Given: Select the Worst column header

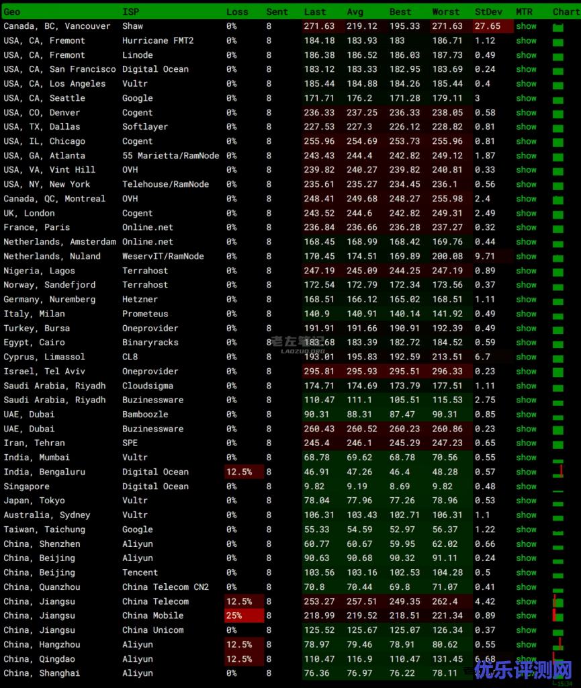Looking at the screenshot, I should [446, 12].
